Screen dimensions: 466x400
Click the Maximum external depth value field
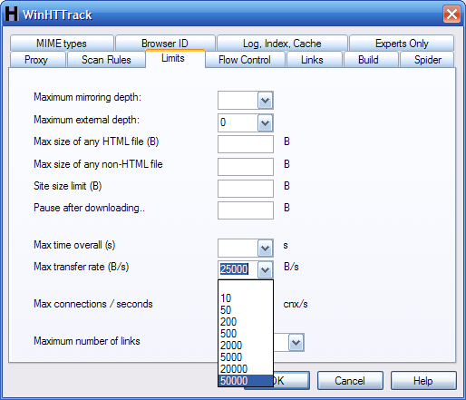[x=238, y=122]
